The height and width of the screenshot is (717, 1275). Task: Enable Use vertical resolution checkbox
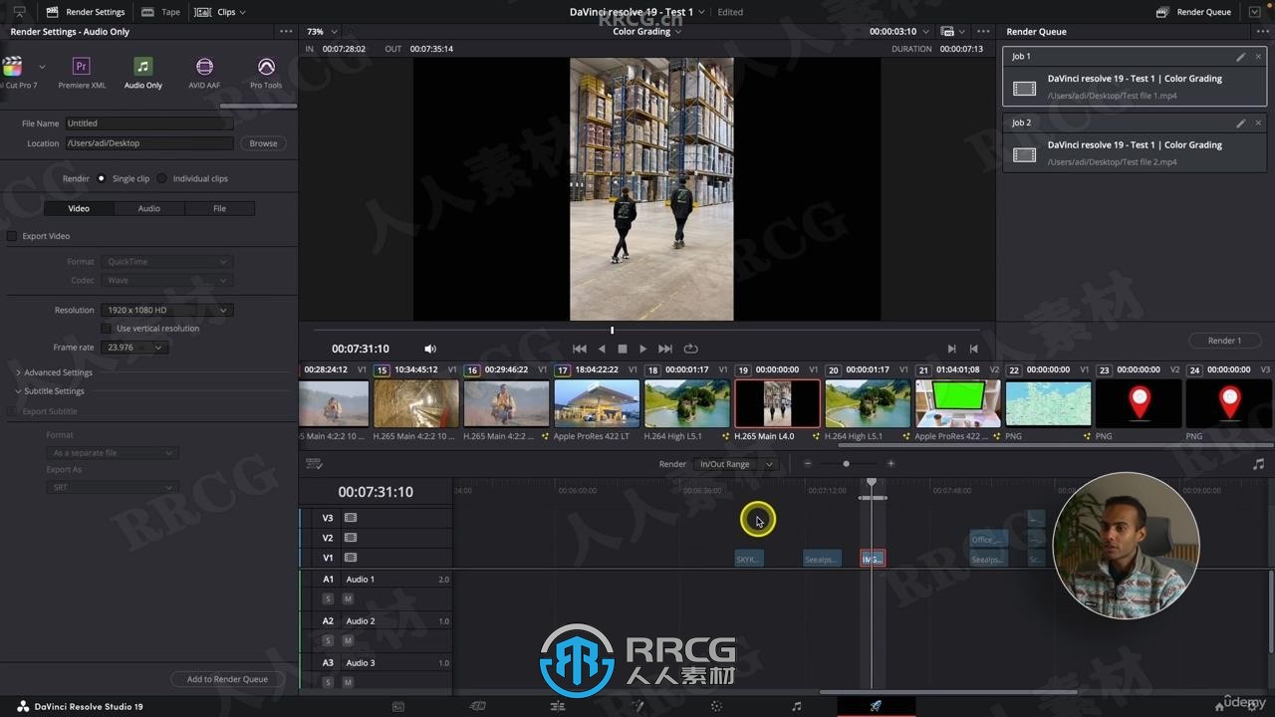coord(107,329)
